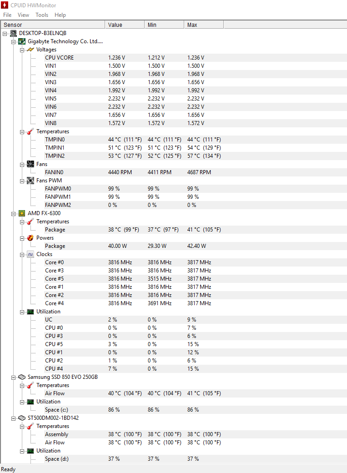Screen dimensions: 347x473
Task: Collapse the AMD FX-6300 node
Action: point(13,214)
